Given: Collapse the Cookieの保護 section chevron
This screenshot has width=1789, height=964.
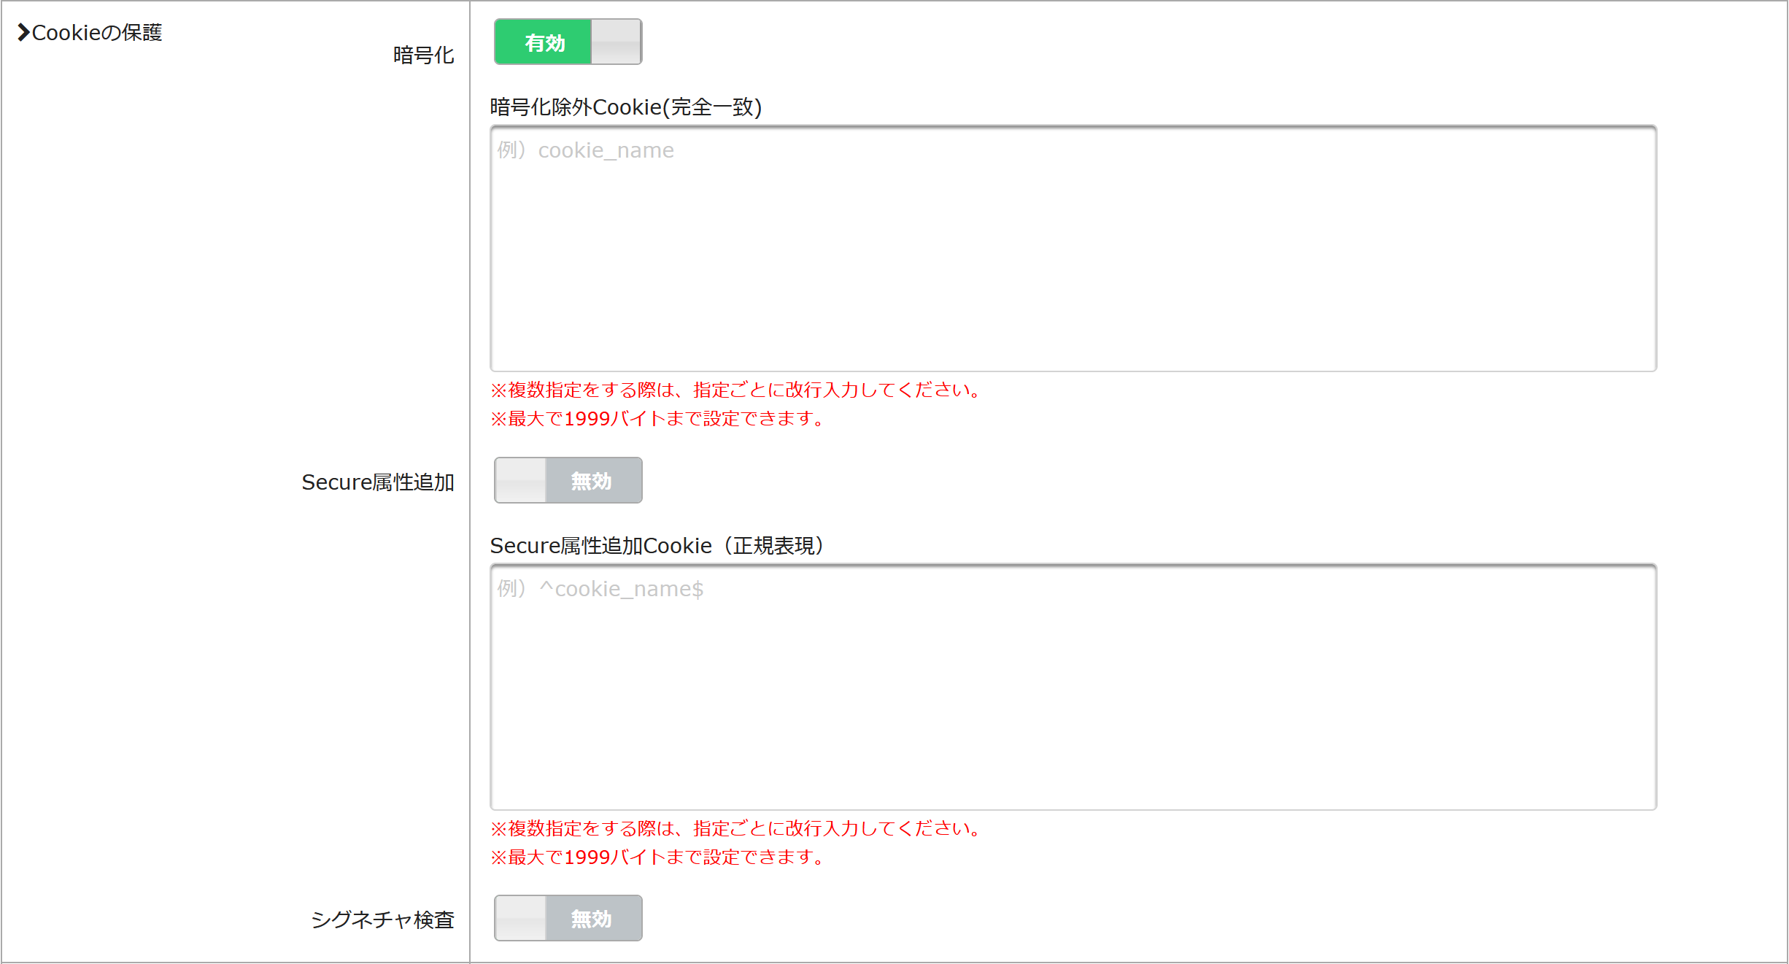Looking at the screenshot, I should pyautogui.click(x=24, y=33).
